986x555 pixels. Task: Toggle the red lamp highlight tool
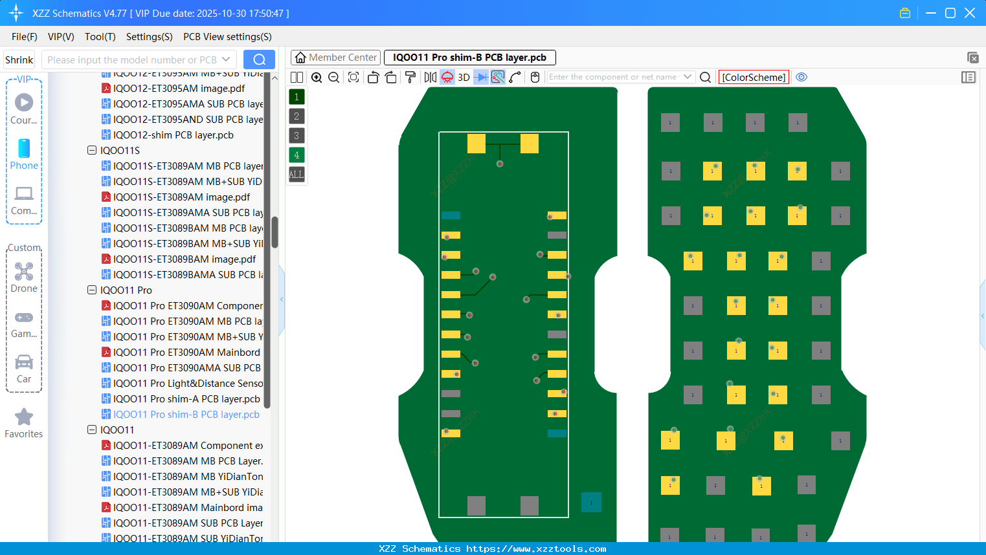[x=447, y=77]
